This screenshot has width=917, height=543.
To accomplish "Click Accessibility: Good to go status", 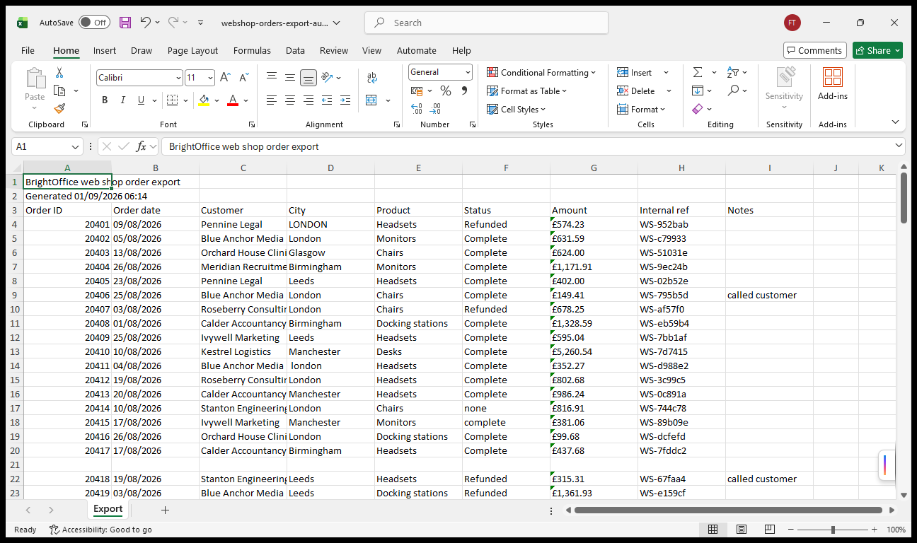I will (x=100, y=530).
